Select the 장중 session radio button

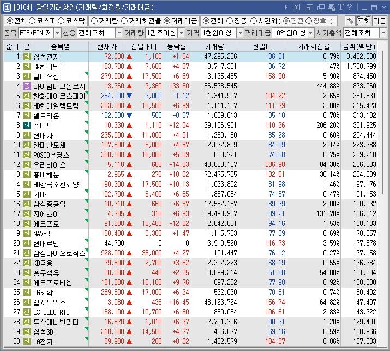(230, 21)
